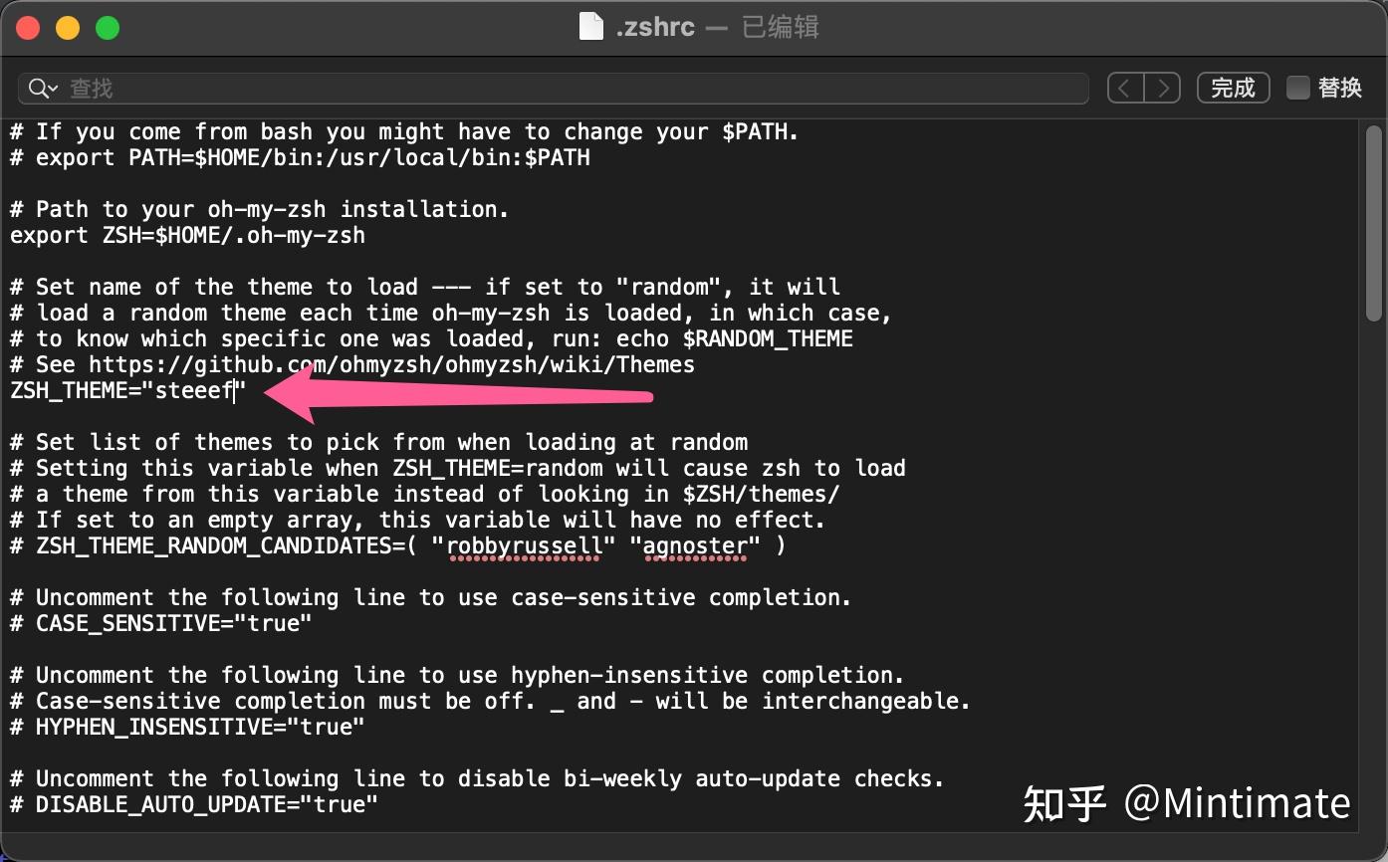Image resolution: width=1388 pixels, height=862 pixels.
Task: Click the .zshrc document proxy icon
Action: (590, 27)
